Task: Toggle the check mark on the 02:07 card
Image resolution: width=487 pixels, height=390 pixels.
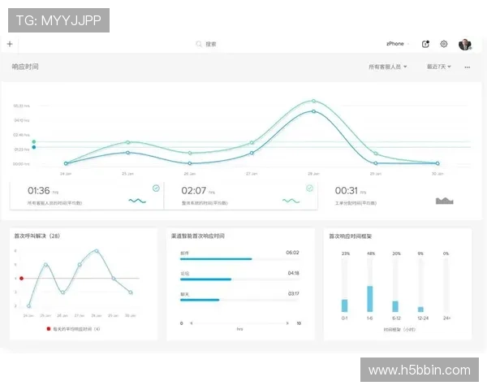Action: pyautogui.click(x=309, y=188)
